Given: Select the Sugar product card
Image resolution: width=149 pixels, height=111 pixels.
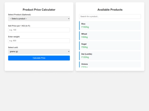Looking at the screenshot, I should (x=110, y=46).
